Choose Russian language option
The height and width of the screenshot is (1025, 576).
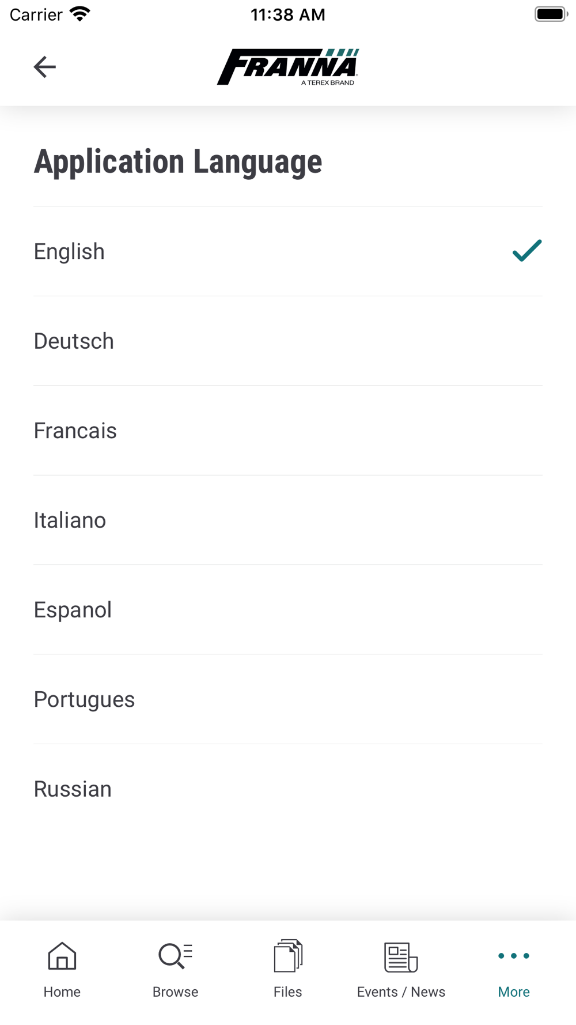(x=73, y=789)
